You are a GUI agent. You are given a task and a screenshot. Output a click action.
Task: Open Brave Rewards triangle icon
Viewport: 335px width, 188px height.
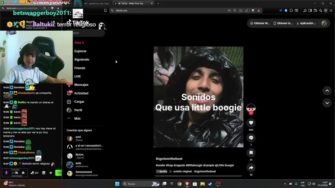coord(259,10)
